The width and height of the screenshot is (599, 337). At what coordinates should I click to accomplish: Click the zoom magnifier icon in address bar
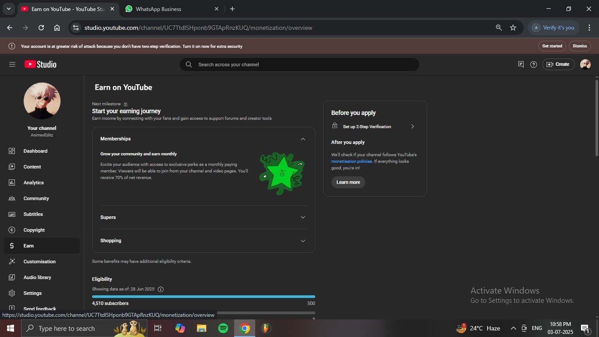pyautogui.click(x=499, y=28)
